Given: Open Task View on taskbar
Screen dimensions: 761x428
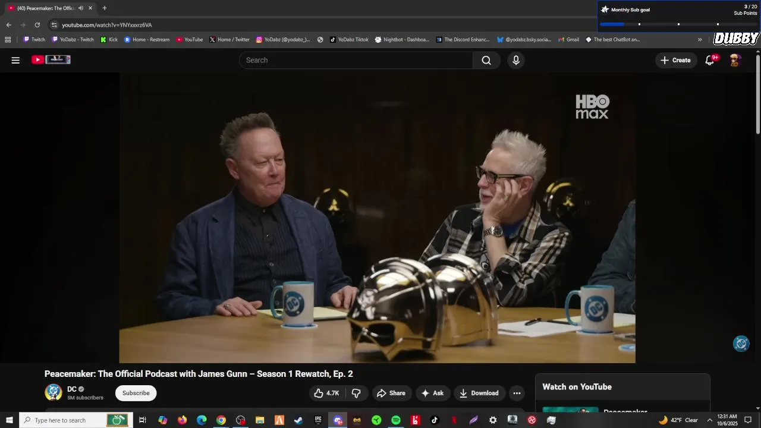Looking at the screenshot, I should [143, 420].
